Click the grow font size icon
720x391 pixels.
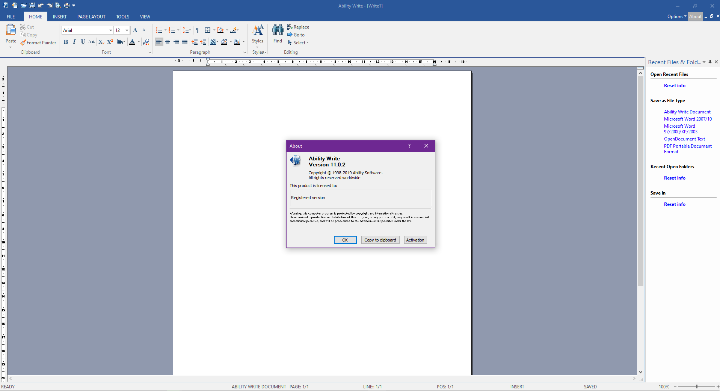click(x=135, y=30)
